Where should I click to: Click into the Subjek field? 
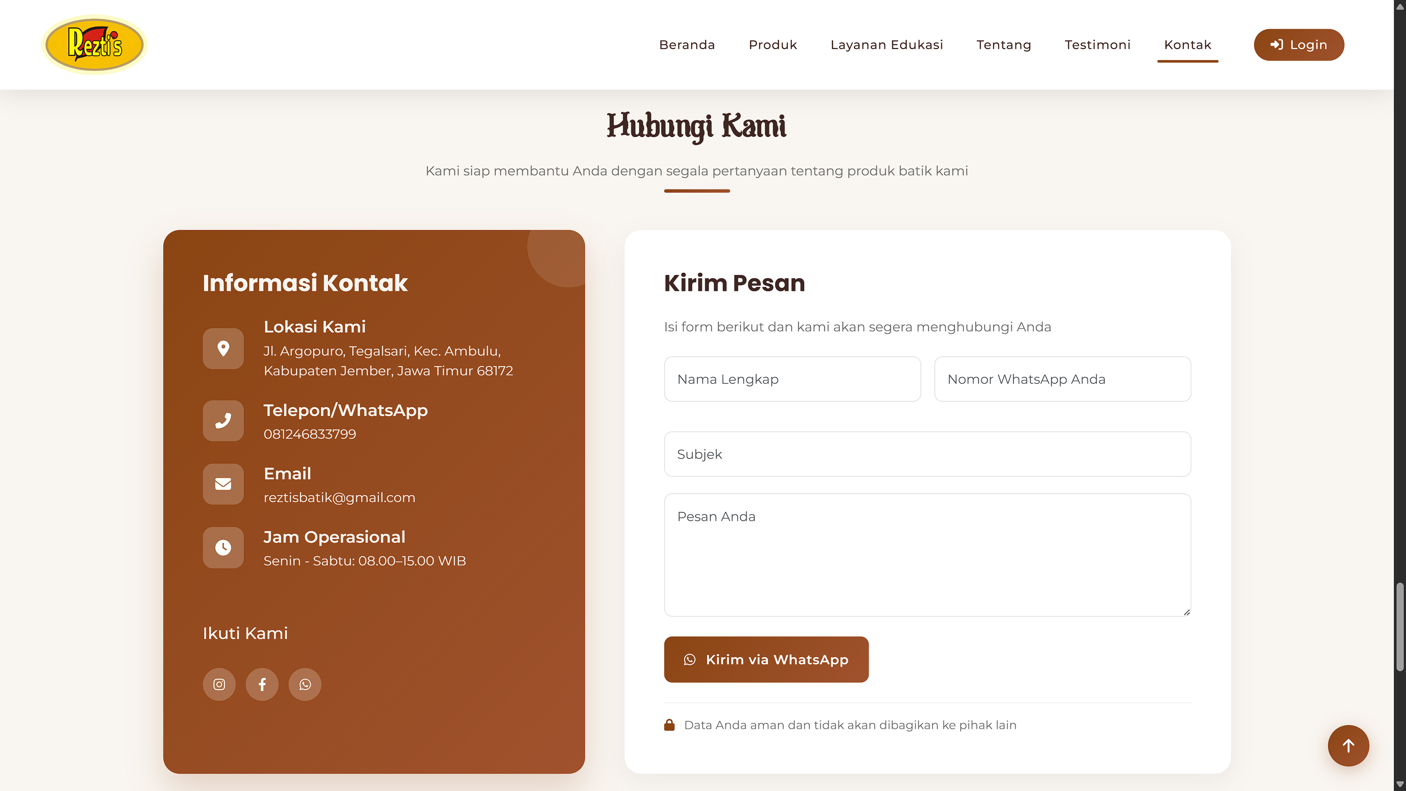[x=927, y=454]
